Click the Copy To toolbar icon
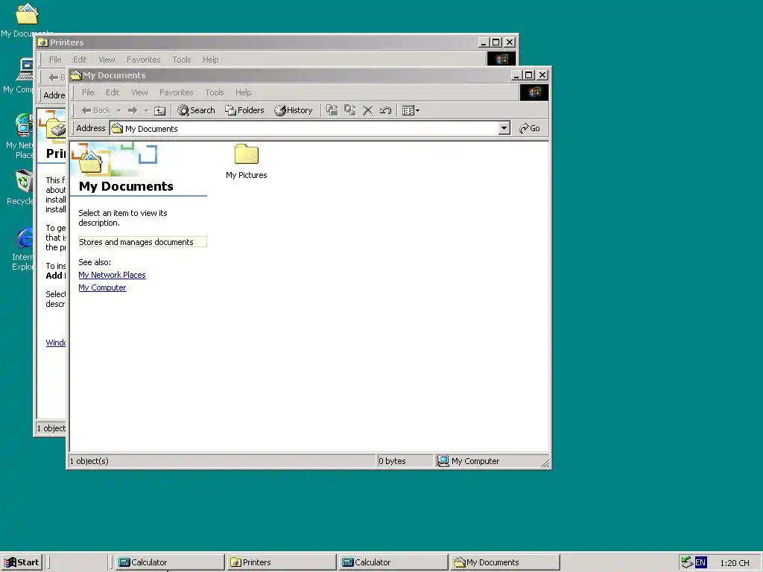Image resolution: width=763 pixels, height=572 pixels. (350, 110)
